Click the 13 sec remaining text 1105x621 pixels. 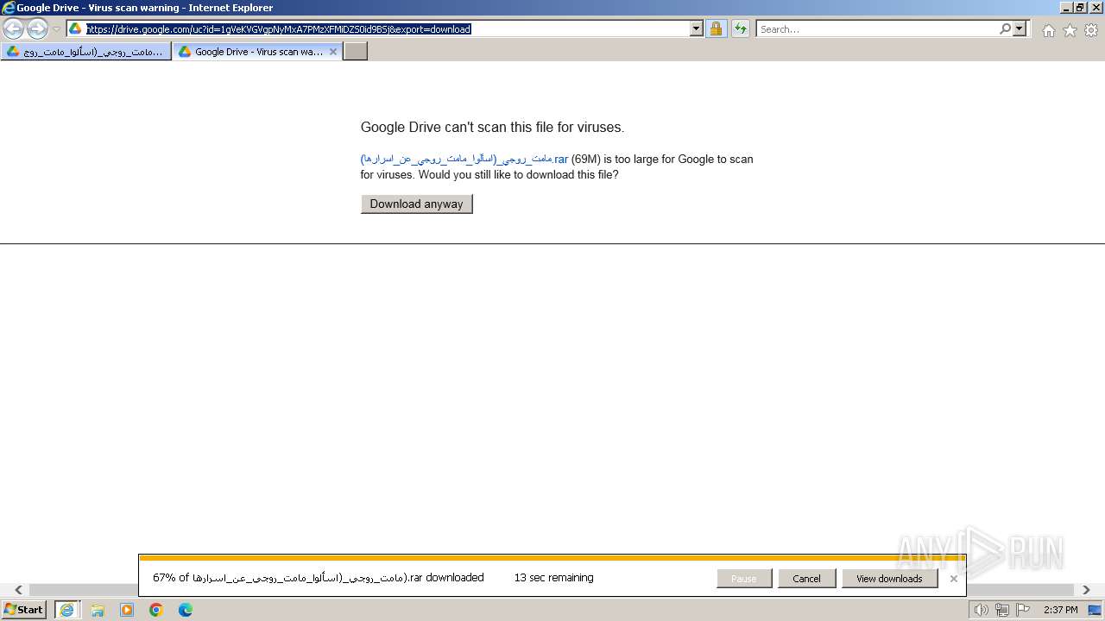(x=553, y=578)
